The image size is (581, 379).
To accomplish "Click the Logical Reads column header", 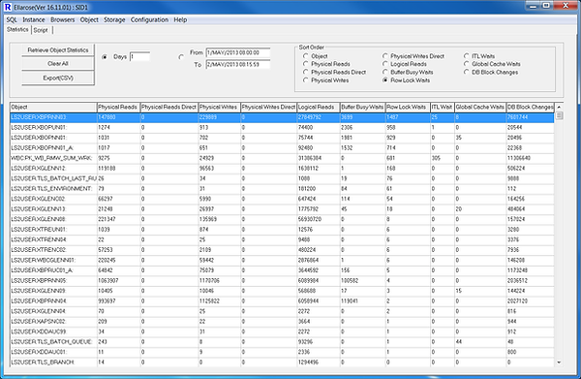I will (319, 108).
